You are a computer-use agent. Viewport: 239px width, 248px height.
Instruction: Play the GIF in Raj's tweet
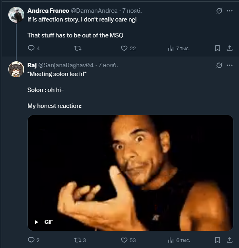pos(37,222)
